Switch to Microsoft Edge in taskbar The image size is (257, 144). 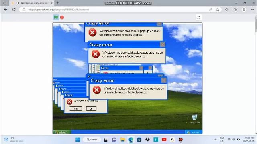point(131,140)
